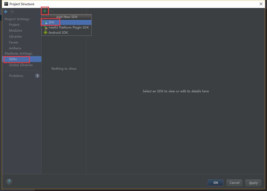
Task: Click the green plus Add SDK icon
Action: pos(44,11)
